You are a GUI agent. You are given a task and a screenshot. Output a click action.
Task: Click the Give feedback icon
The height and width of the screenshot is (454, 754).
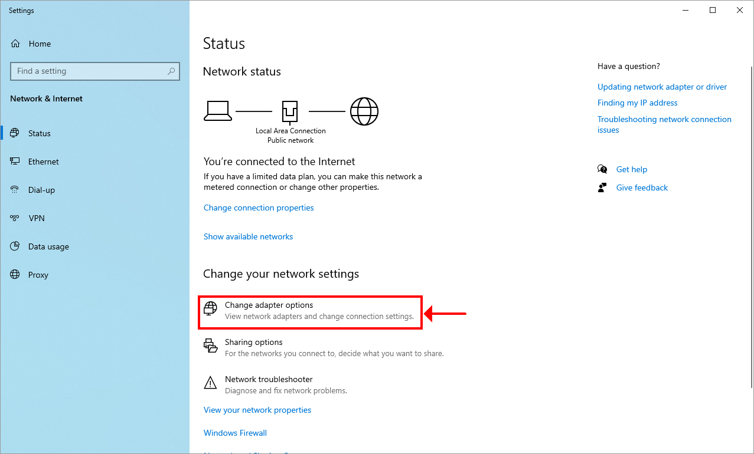pos(602,187)
